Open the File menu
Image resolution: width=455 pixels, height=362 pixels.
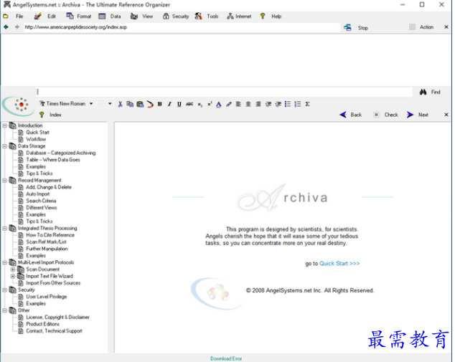tap(19, 16)
